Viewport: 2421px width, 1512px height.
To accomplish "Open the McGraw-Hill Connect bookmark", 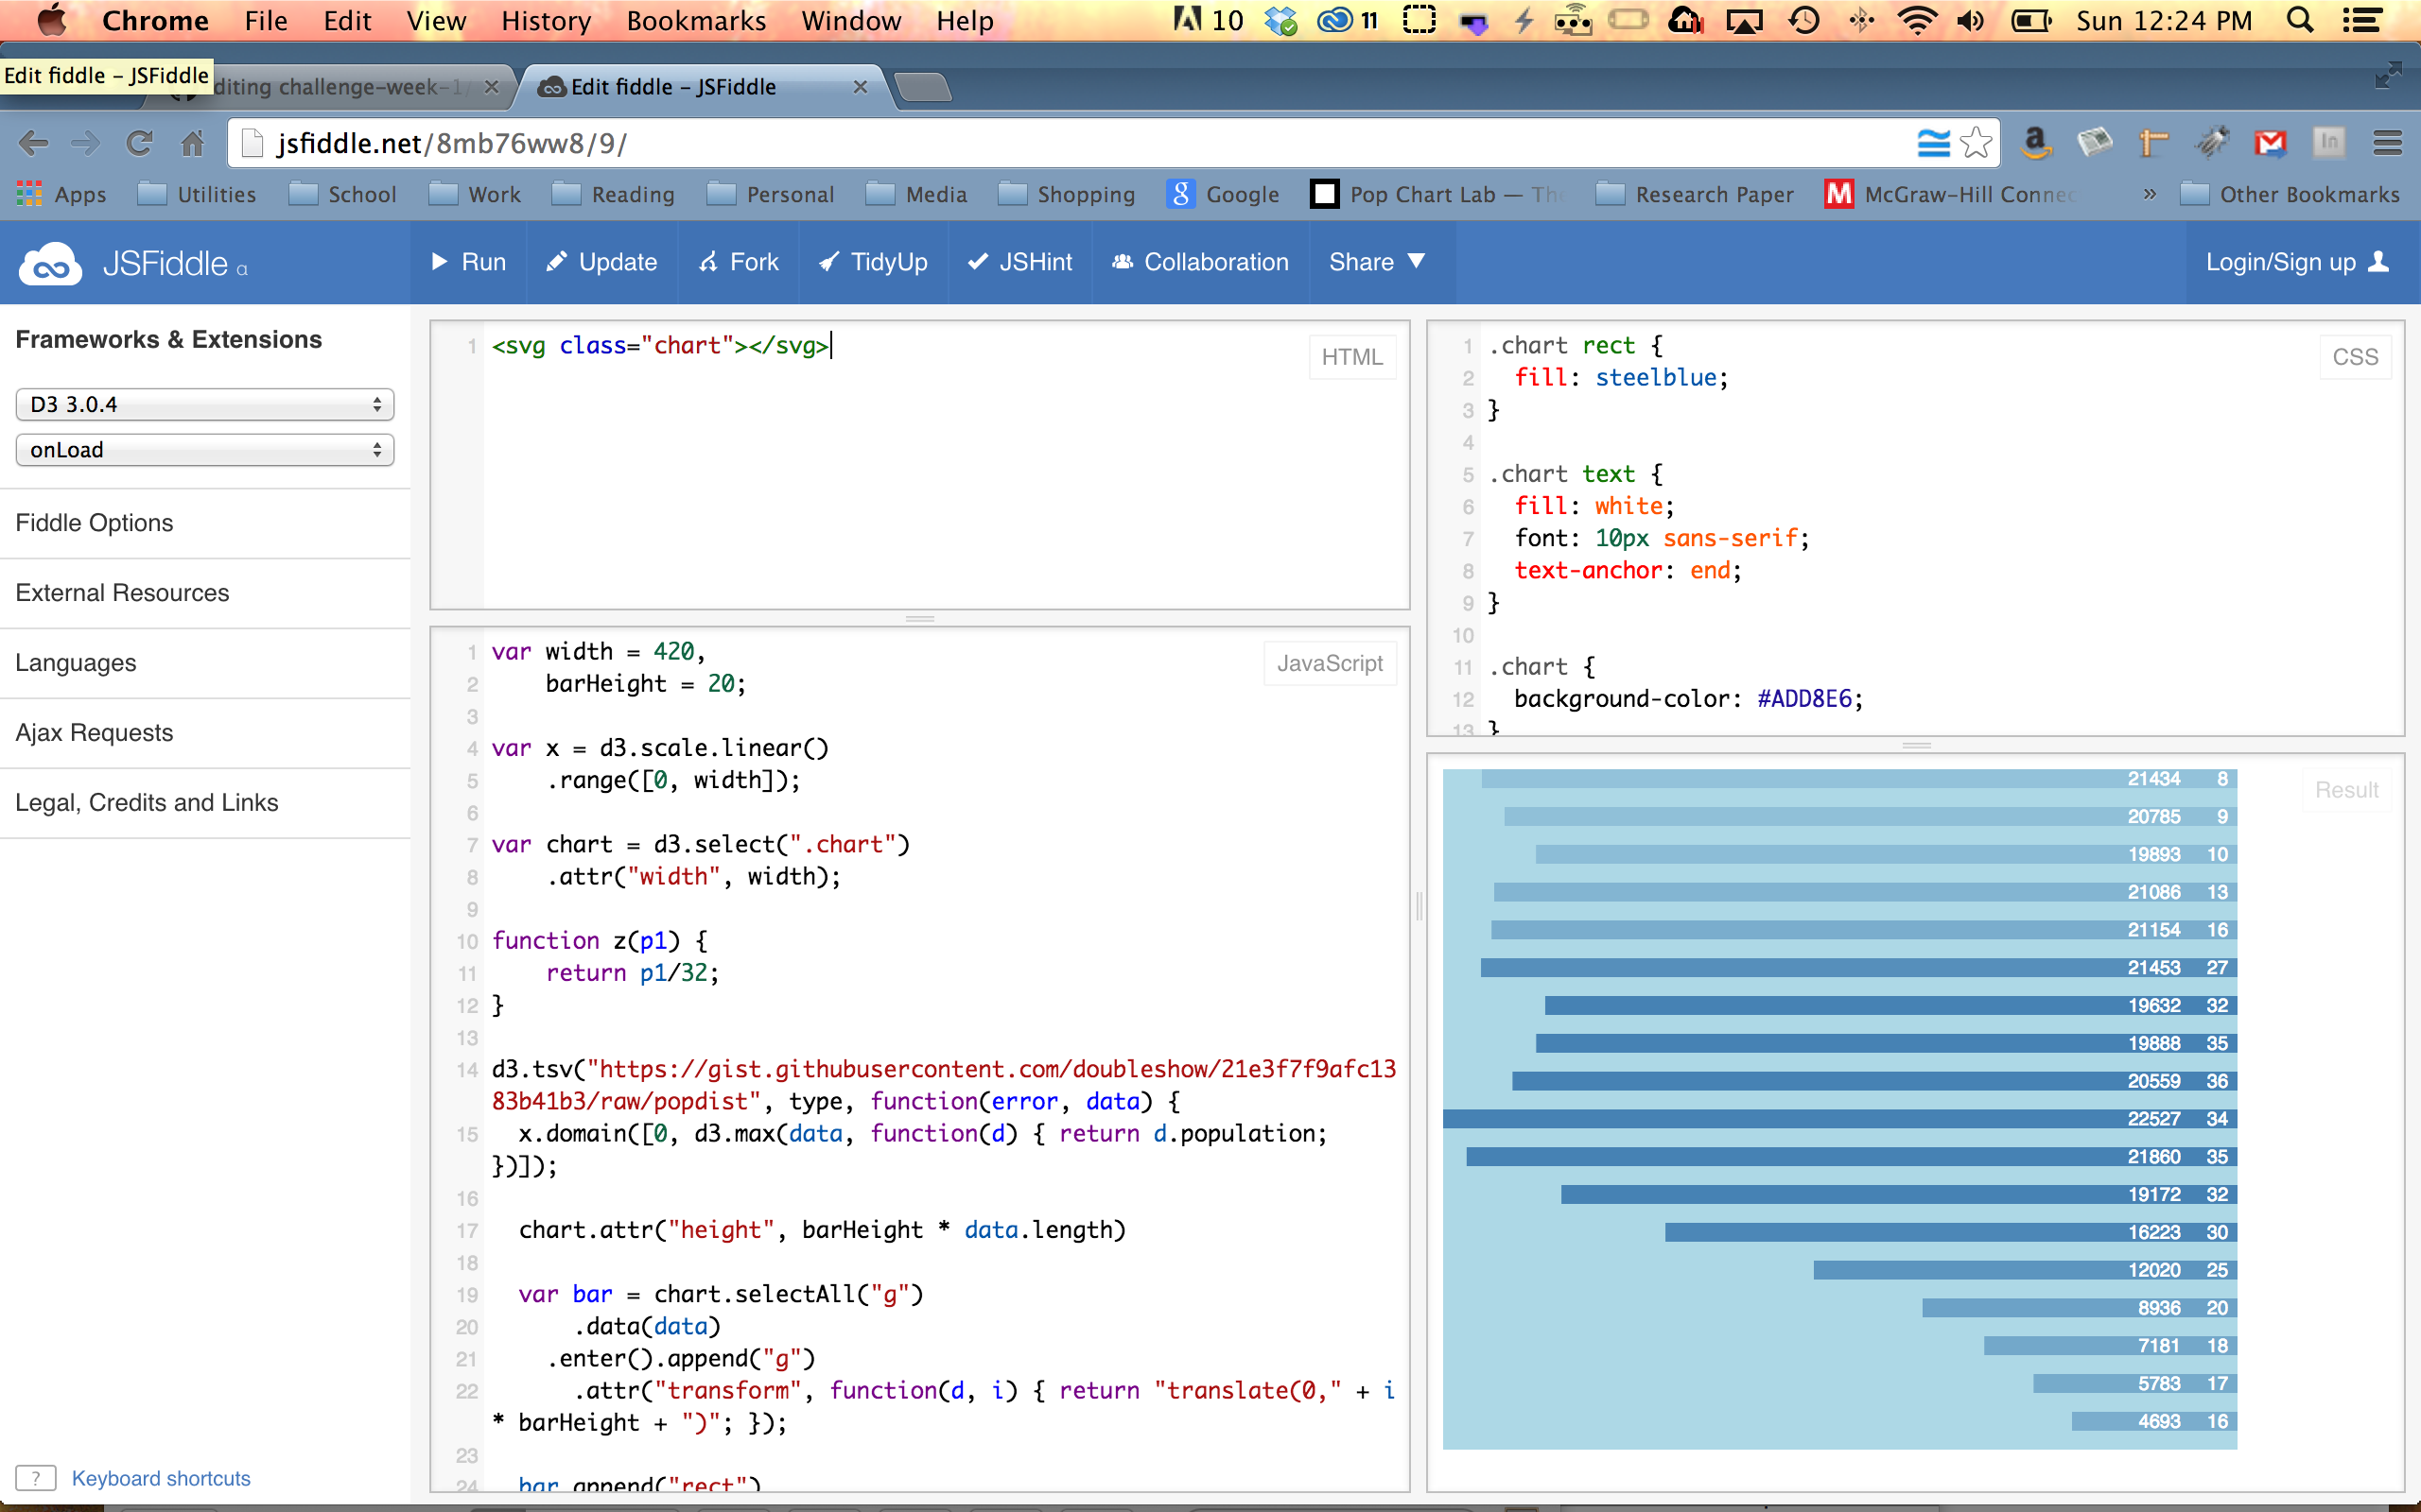I will (x=1951, y=194).
